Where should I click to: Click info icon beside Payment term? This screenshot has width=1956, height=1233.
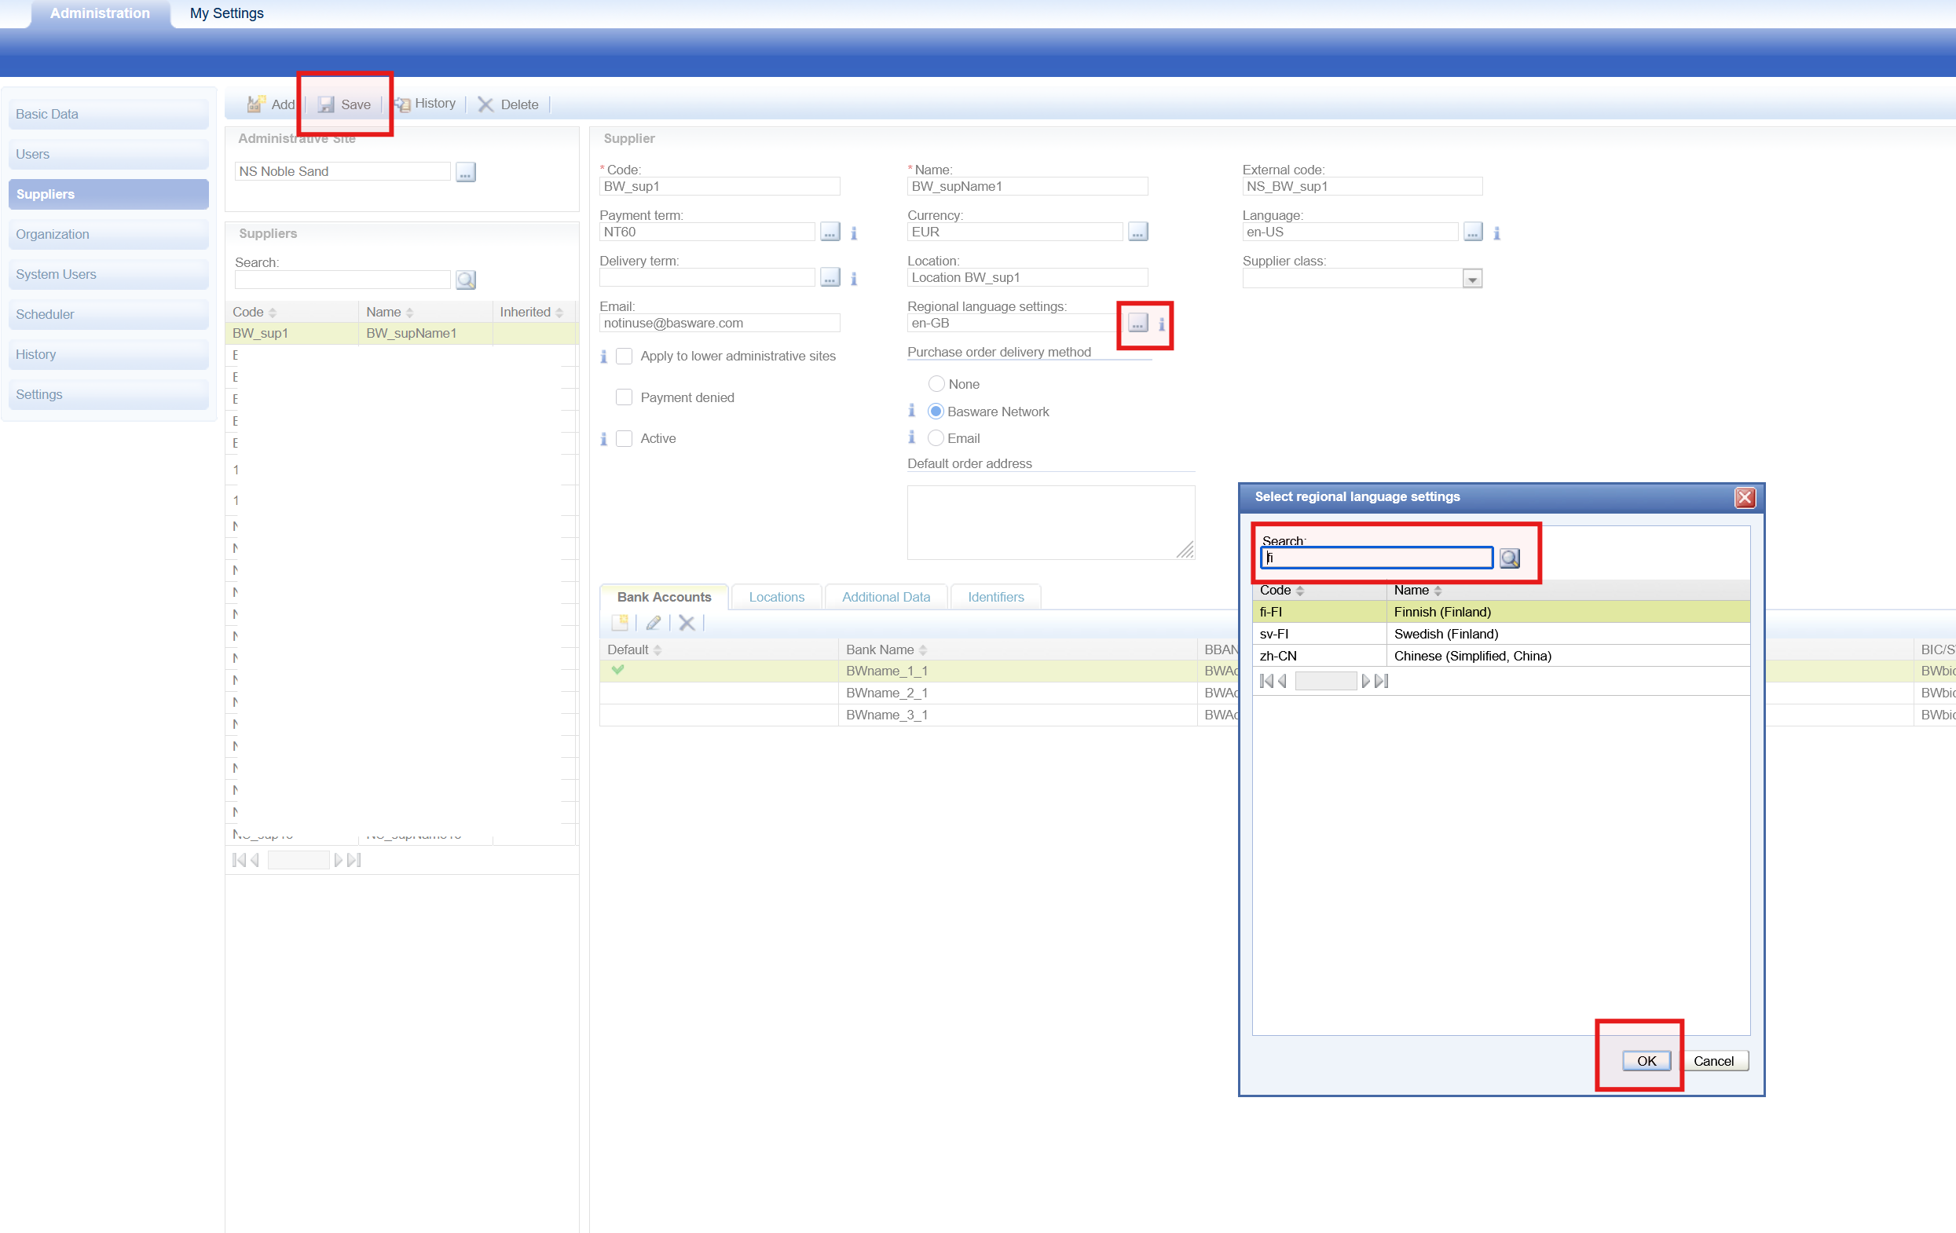point(854,233)
